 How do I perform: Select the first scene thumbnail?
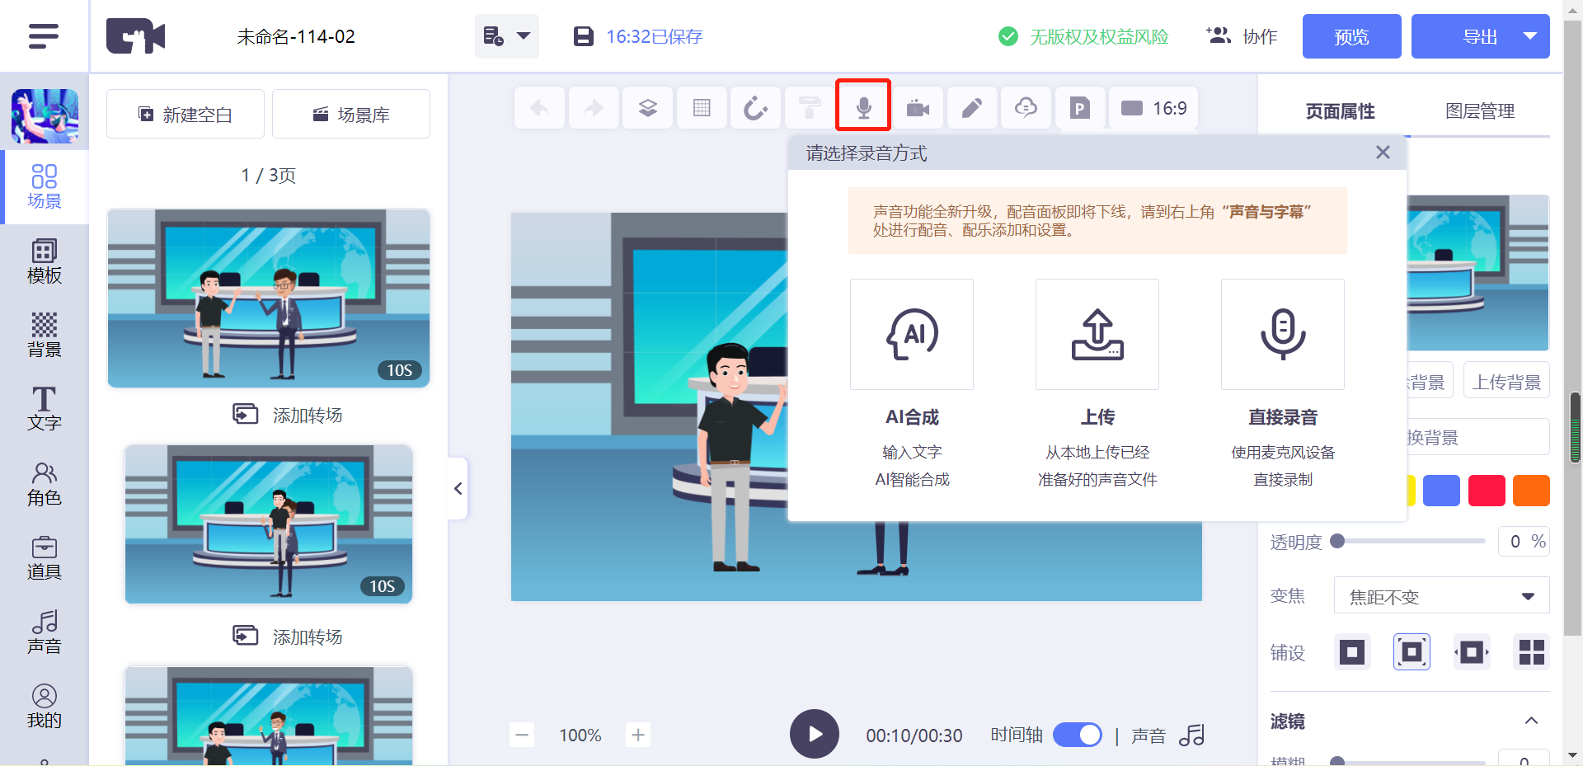[x=269, y=298]
